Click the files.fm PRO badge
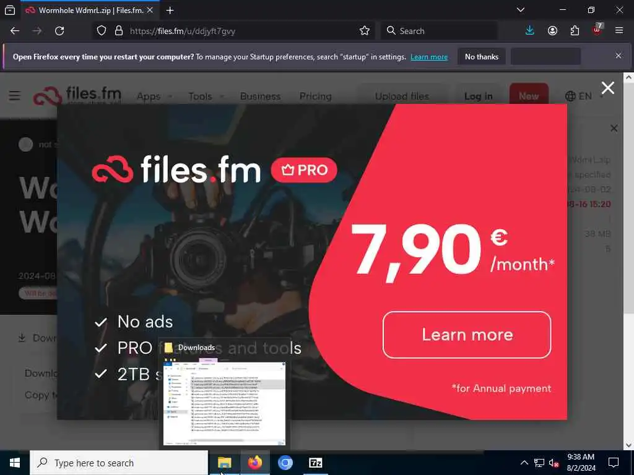The image size is (634, 475). pyautogui.click(x=304, y=170)
